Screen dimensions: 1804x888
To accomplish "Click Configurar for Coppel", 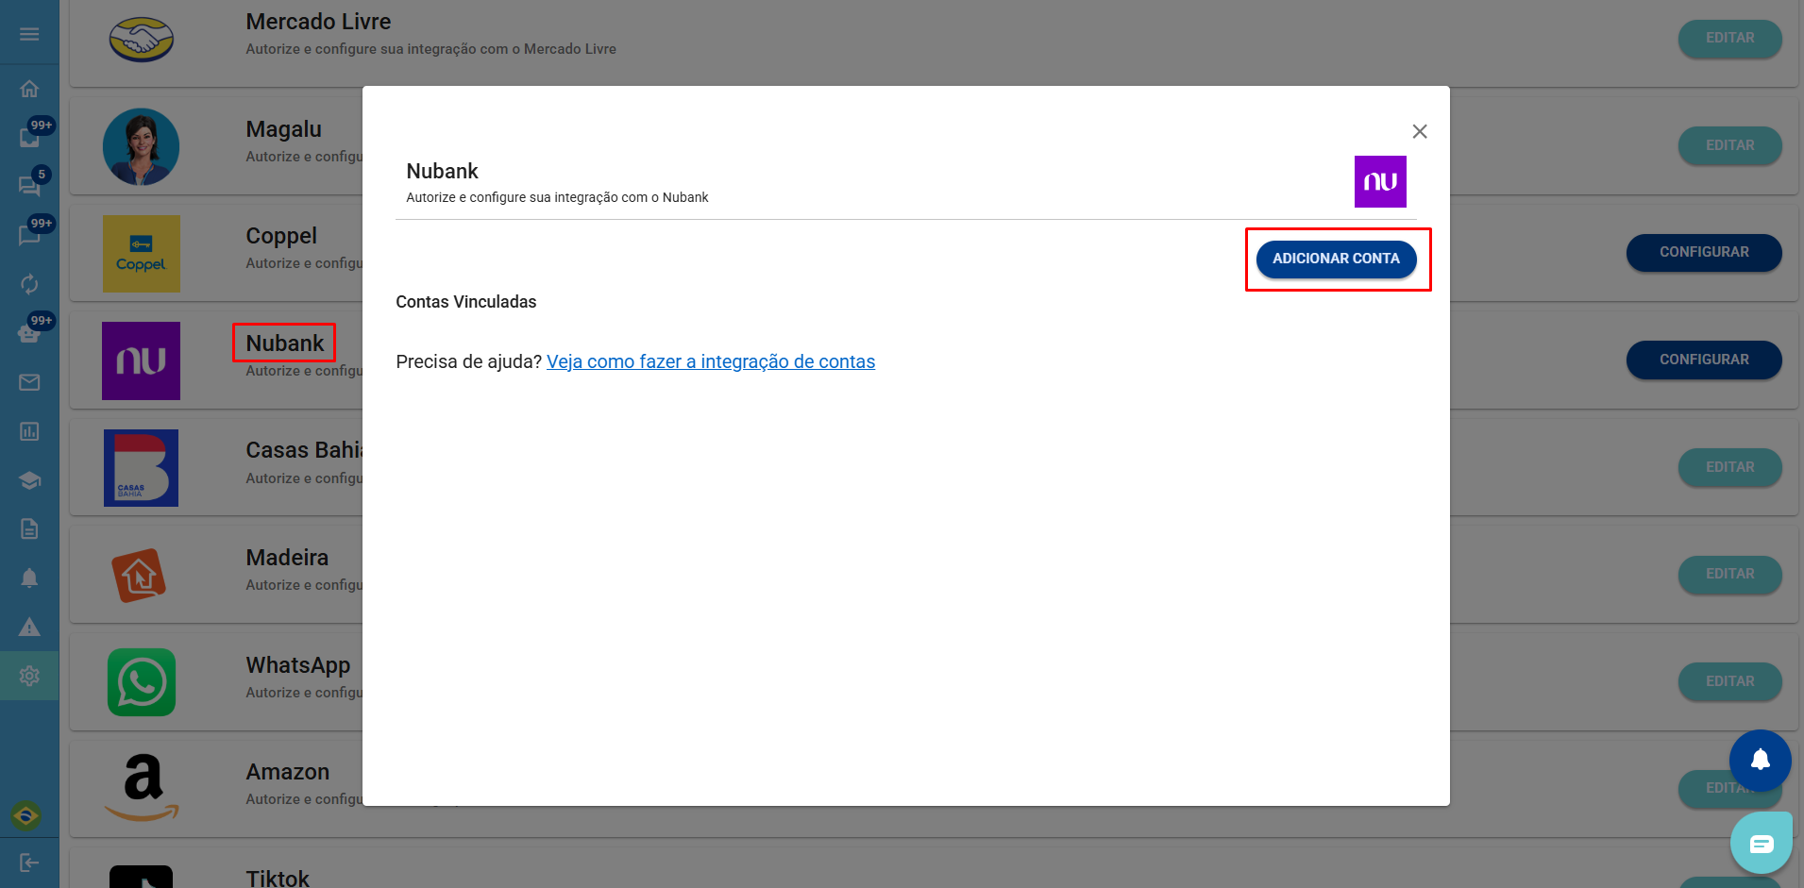I will (x=1704, y=252).
